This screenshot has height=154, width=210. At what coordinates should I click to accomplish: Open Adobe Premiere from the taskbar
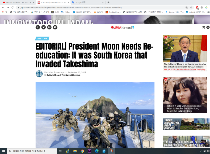90,151
